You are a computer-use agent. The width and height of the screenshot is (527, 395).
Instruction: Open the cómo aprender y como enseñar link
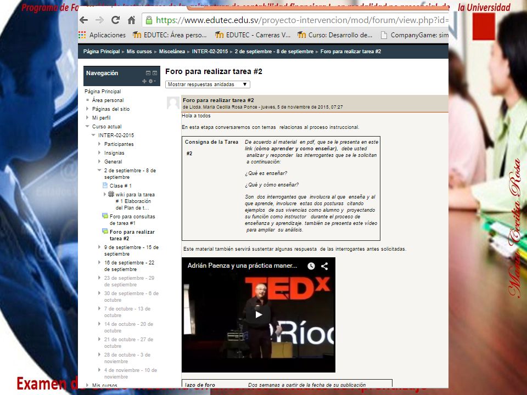(x=296, y=149)
